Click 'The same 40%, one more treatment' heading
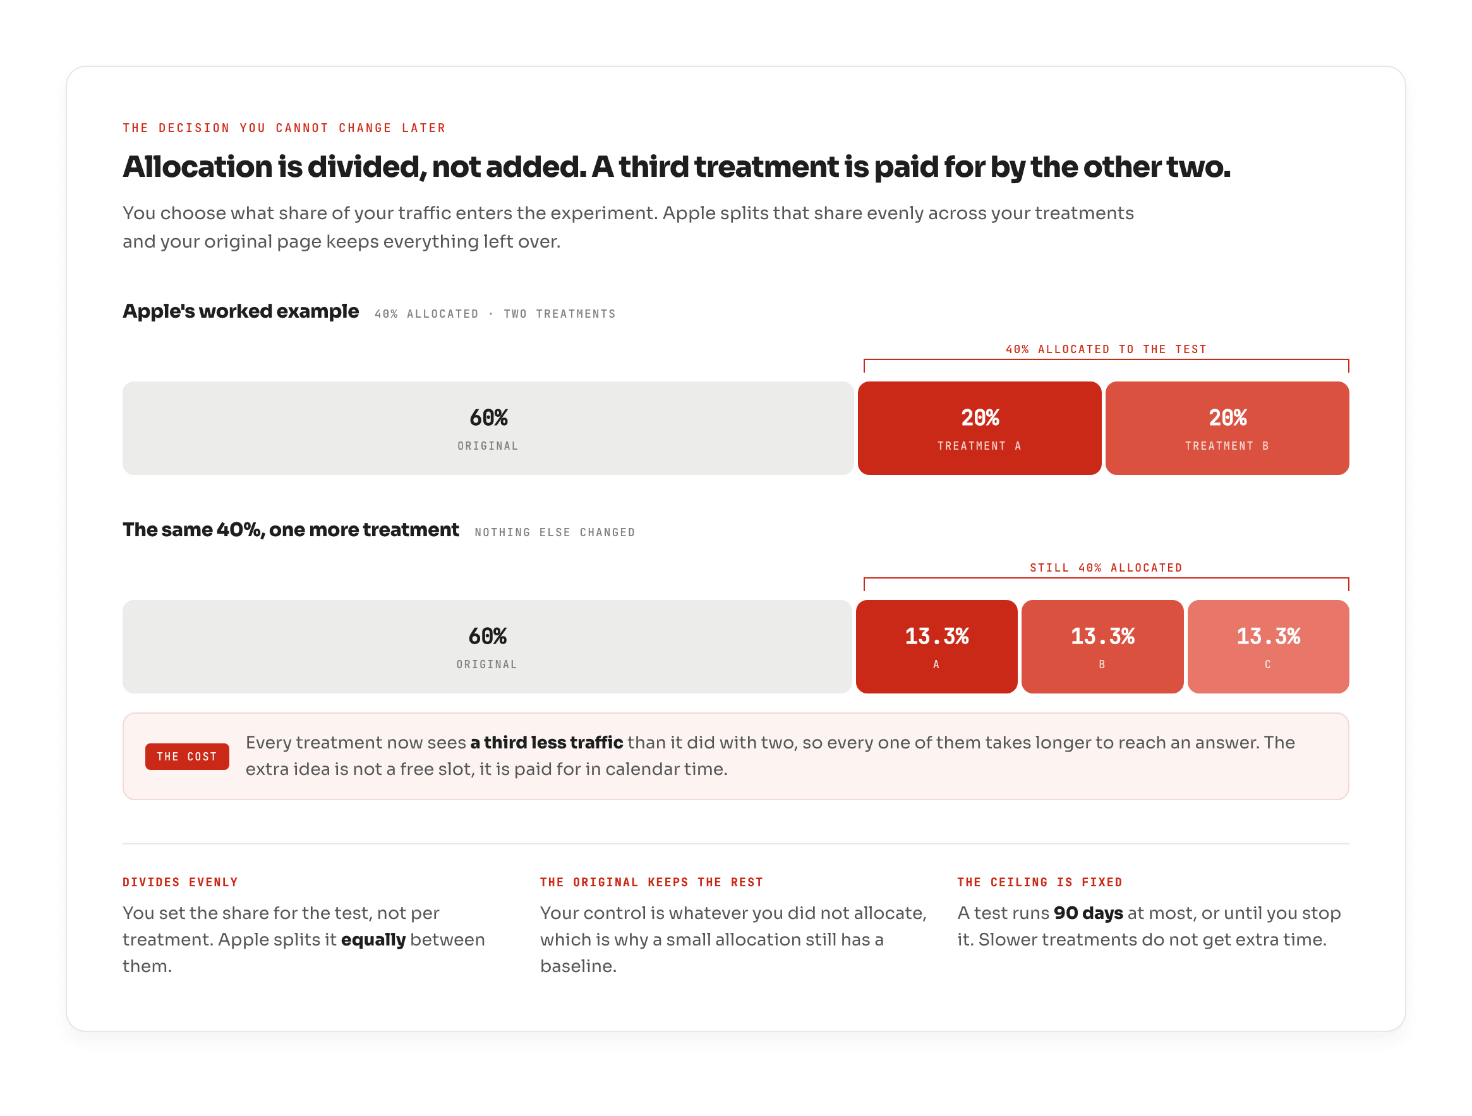Viewport: 1472px width, 1116px height. [x=291, y=530]
